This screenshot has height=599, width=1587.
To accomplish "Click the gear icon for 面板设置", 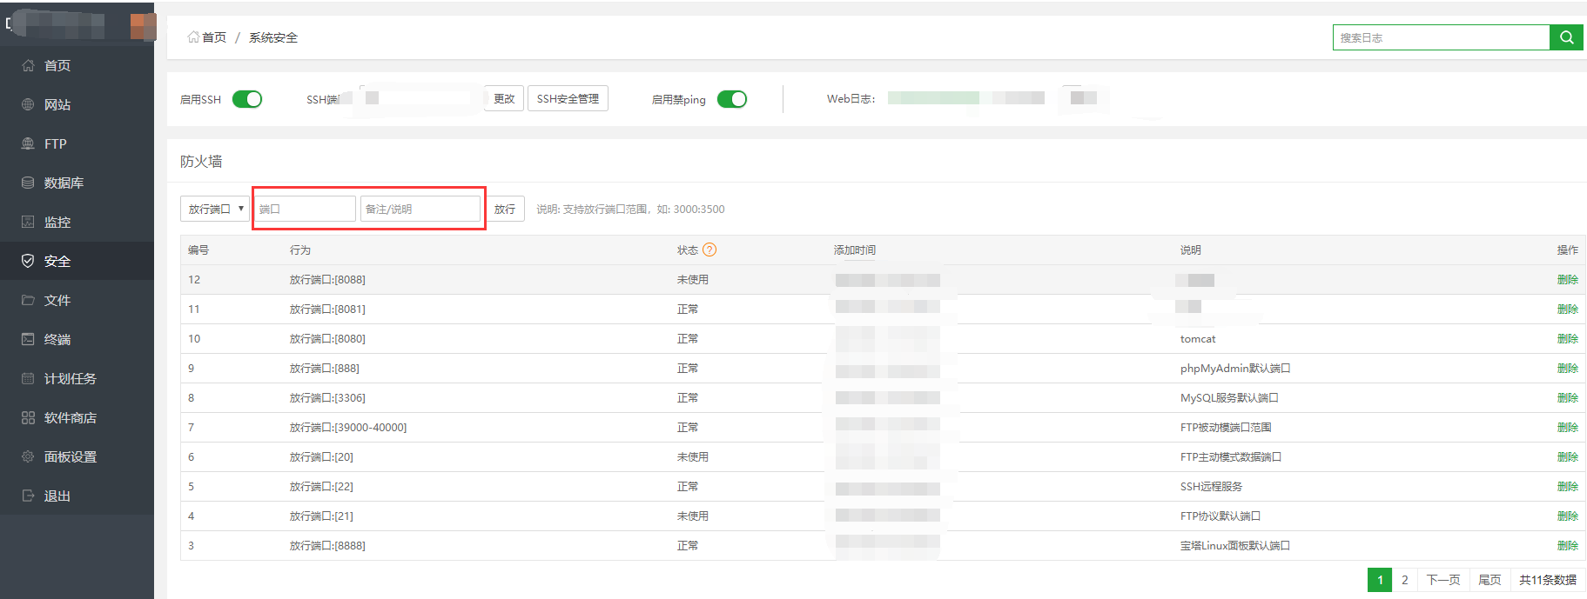I will [28, 456].
